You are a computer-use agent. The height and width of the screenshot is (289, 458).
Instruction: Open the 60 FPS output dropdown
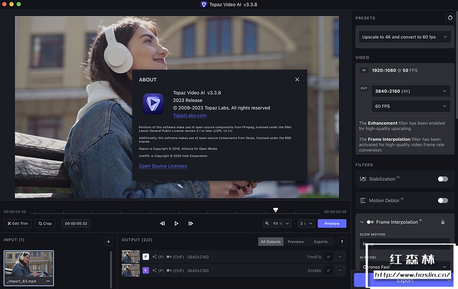click(x=411, y=106)
